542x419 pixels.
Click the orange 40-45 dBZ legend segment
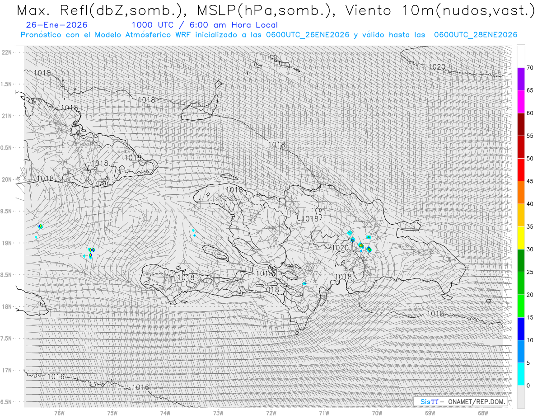coord(521,193)
